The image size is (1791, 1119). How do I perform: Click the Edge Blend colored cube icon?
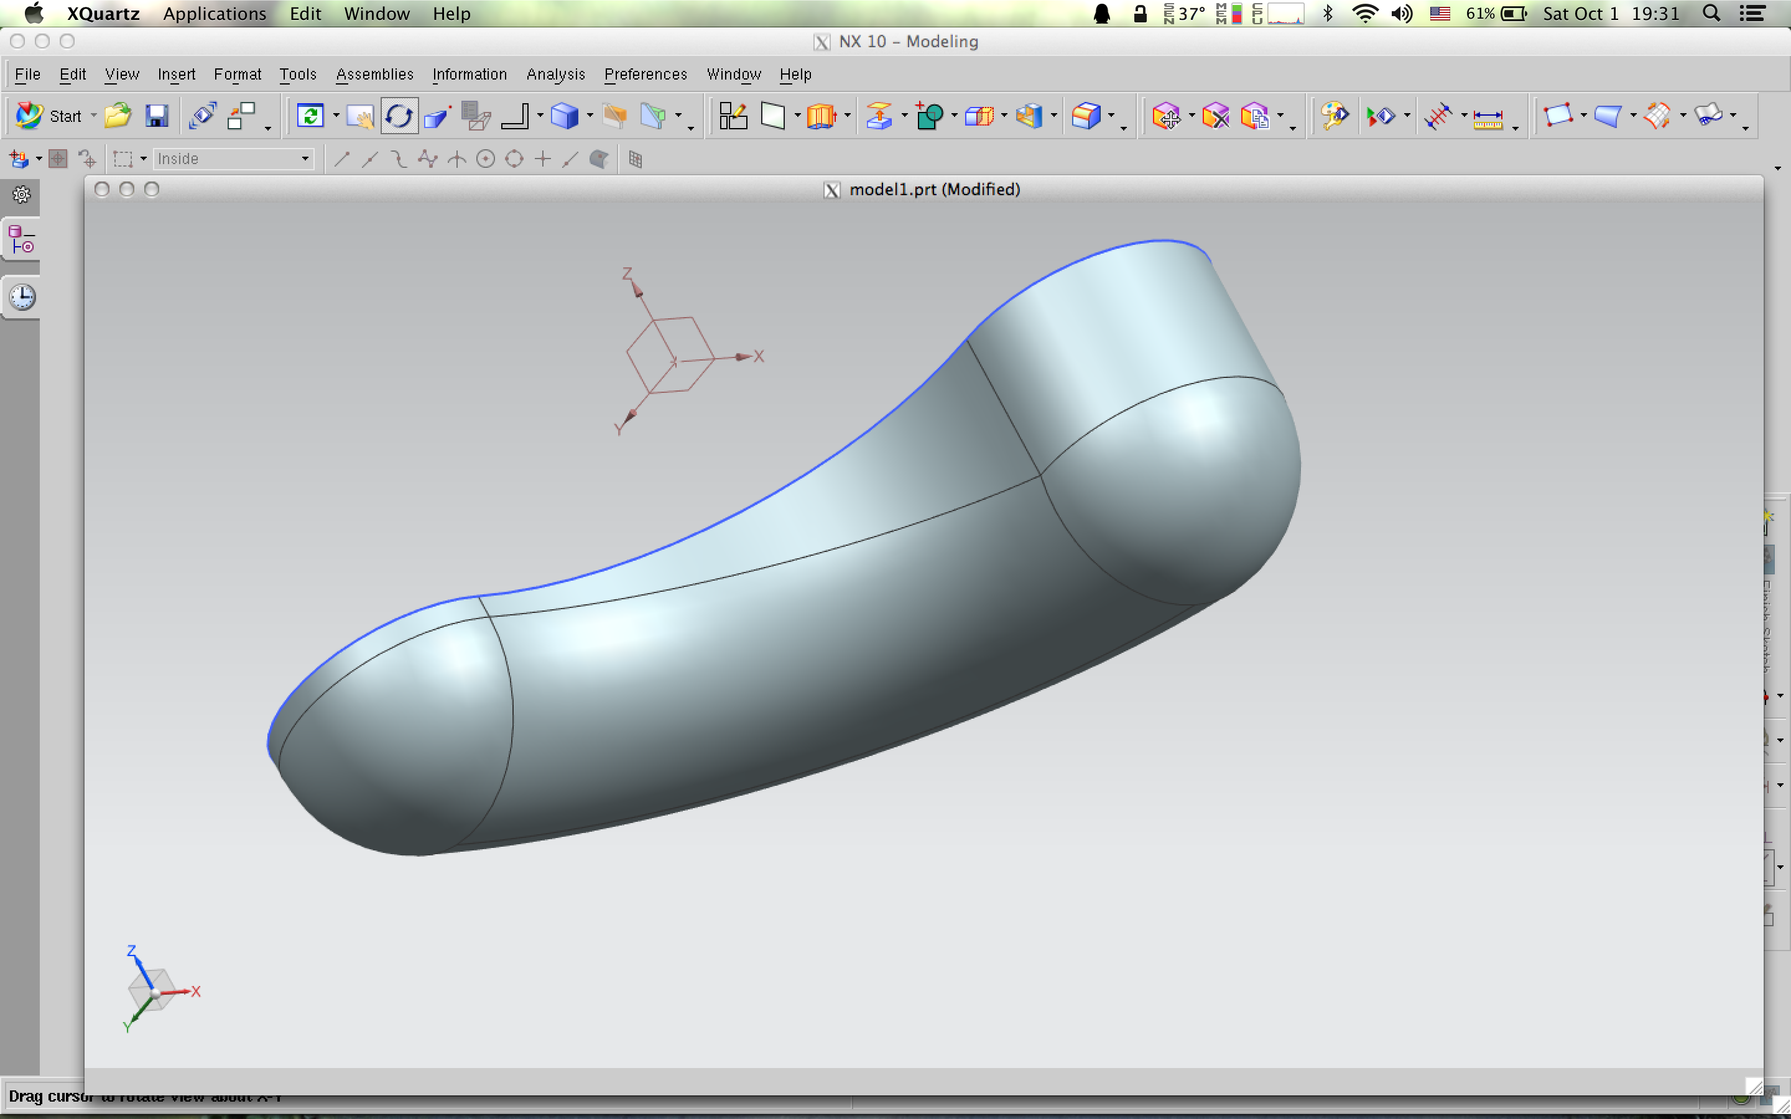pyautogui.click(x=1086, y=116)
